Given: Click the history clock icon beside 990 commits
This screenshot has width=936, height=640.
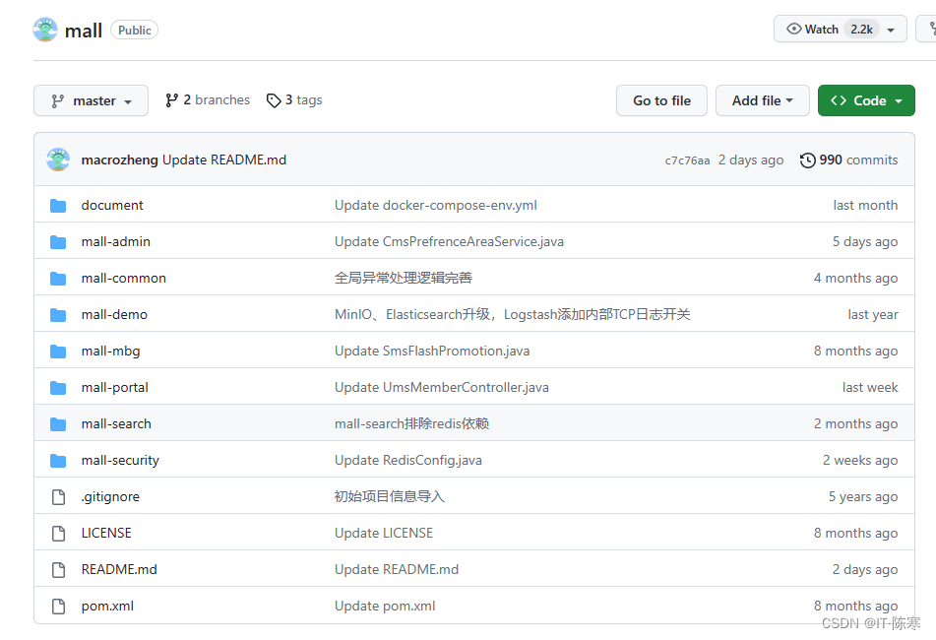Looking at the screenshot, I should [x=808, y=160].
